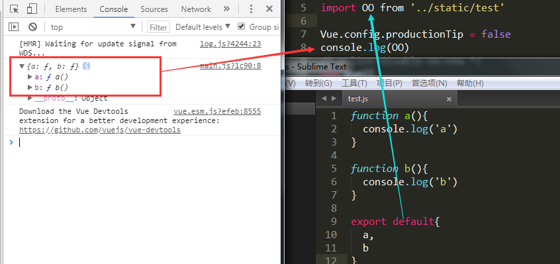This screenshot has width=560, height=264.
Task: Select the test.js tab in Sublime
Action: pyautogui.click(x=357, y=99)
